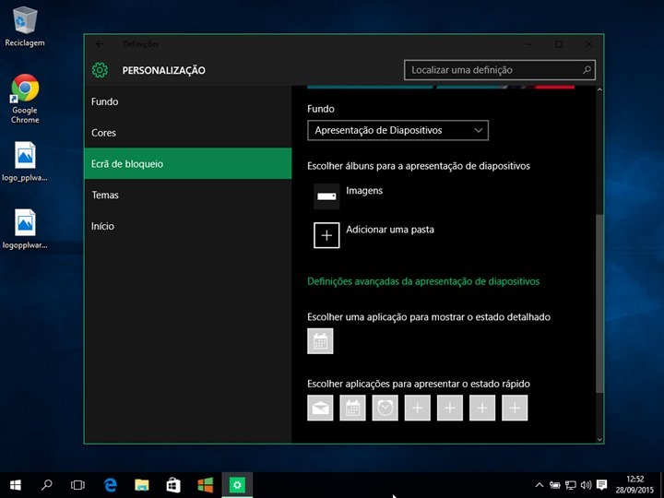
Task: Close the Definições window
Action: pyautogui.click(x=588, y=44)
